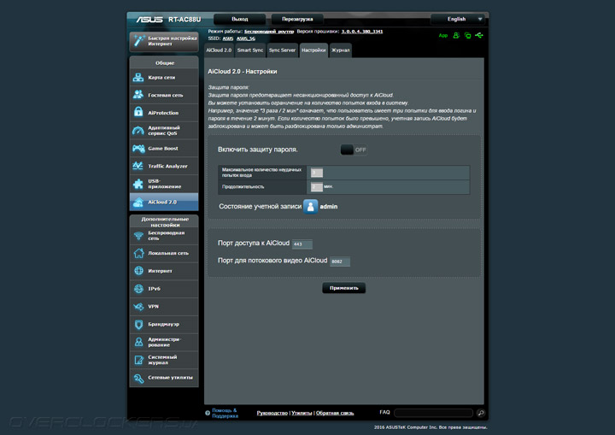Open the Журнал tab
This screenshot has width=615, height=435.
point(341,50)
